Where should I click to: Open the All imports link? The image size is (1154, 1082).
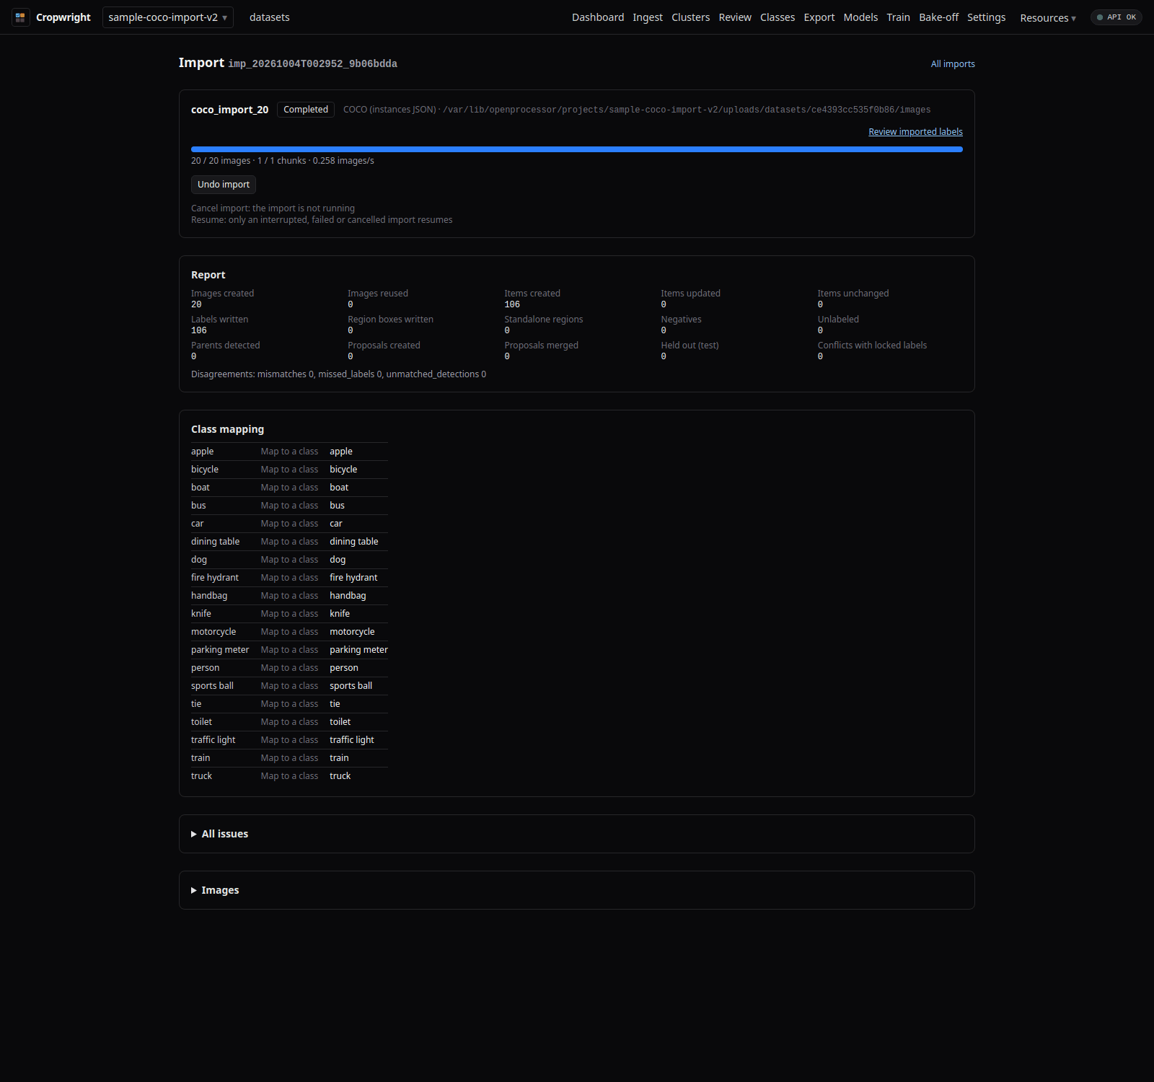click(x=953, y=64)
